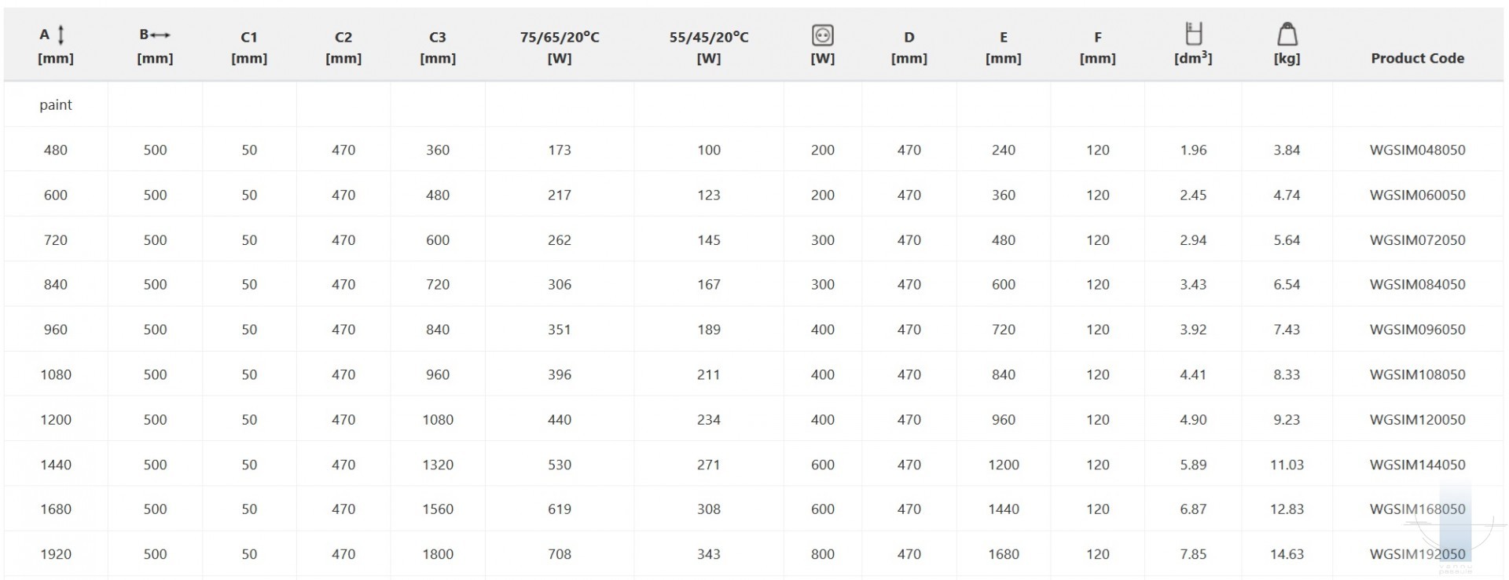1509x580 pixels.
Task: Click the Product Code column header
Action: tap(1417, 58)
